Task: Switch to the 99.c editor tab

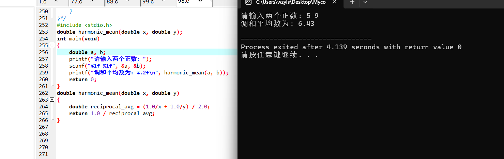Action: [158, 2]
